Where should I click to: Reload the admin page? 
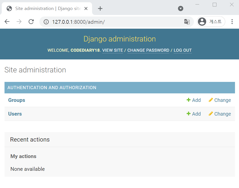[31, 22]
